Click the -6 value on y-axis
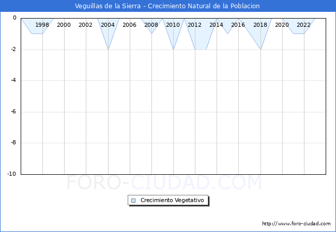Viewport: 336px width, 232px height. pyautogui.click(x=13, y=111)
